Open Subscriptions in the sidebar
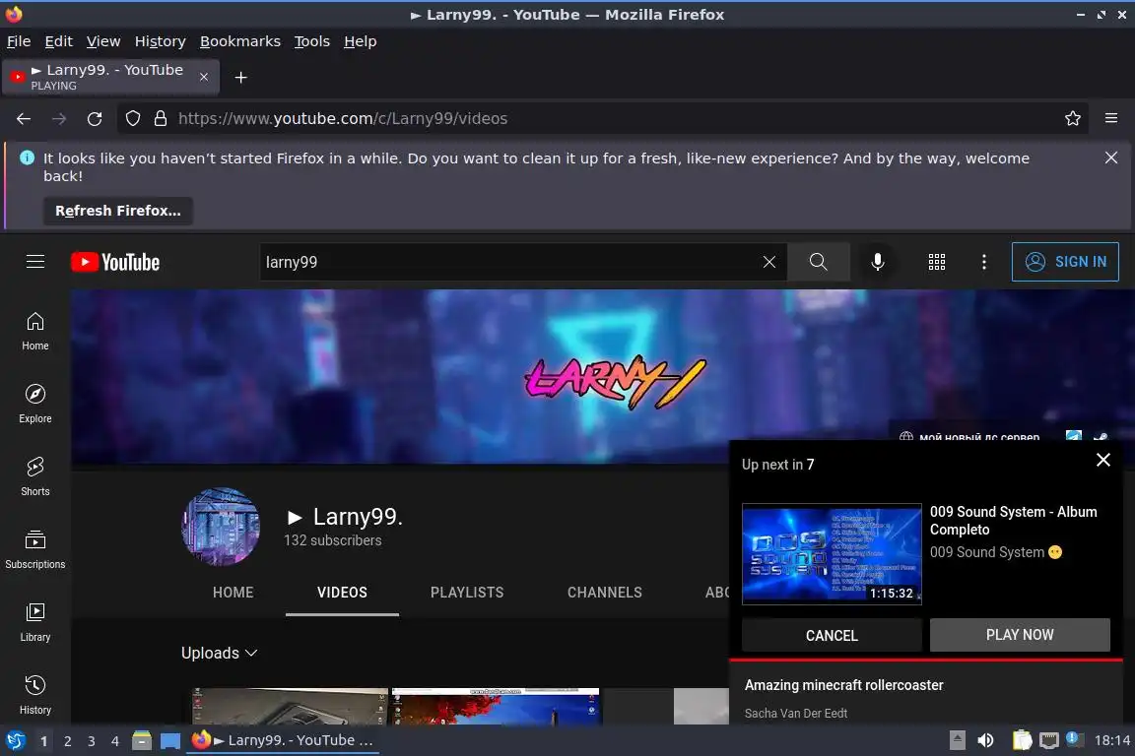 point(34,550)
